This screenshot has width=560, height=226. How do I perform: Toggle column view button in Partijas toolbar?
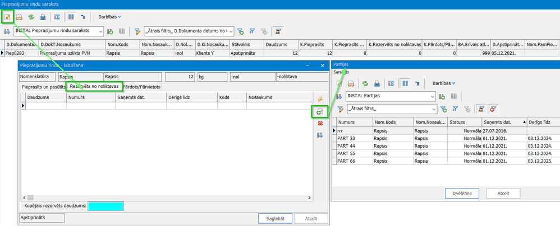[x=405, y=83]
